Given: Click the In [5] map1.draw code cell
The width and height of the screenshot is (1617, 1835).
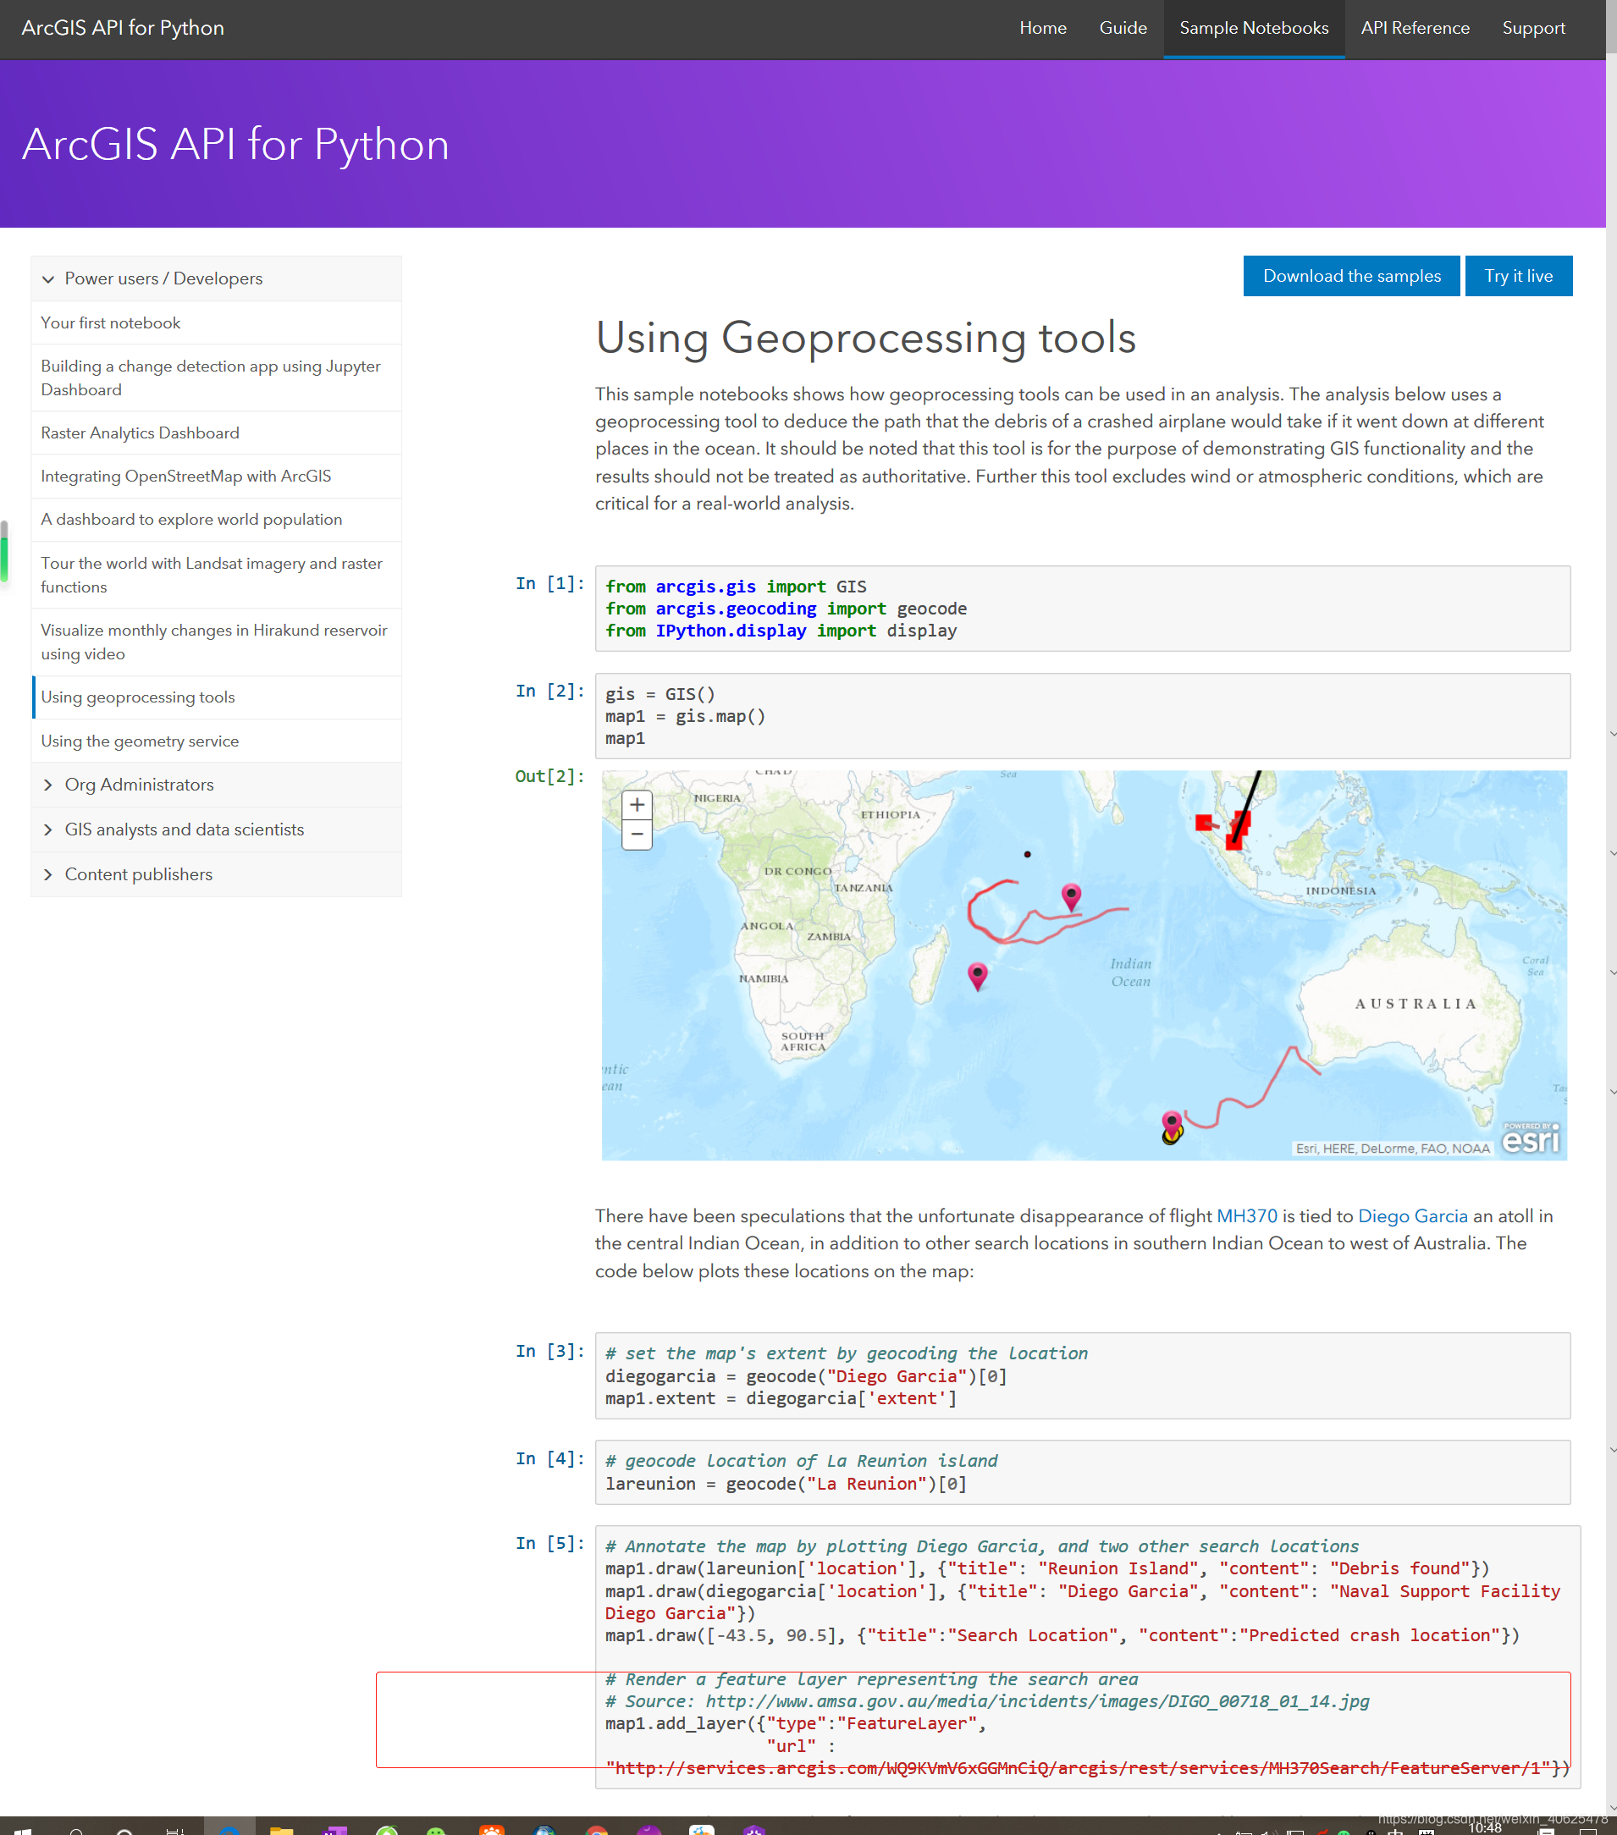Looking at the screenshot, I should pyautogui.click(x=1087, y=1657).
